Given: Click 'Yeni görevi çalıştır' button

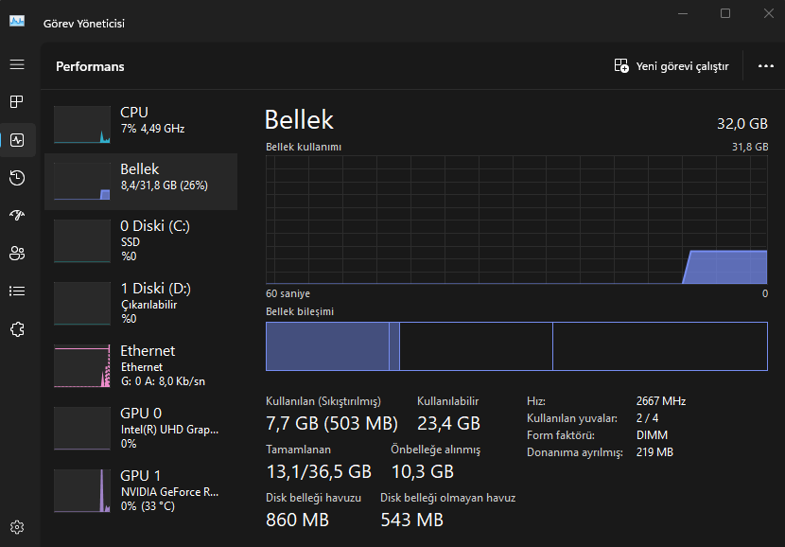Looking at the screenshot, I should (x=672, y=66).
